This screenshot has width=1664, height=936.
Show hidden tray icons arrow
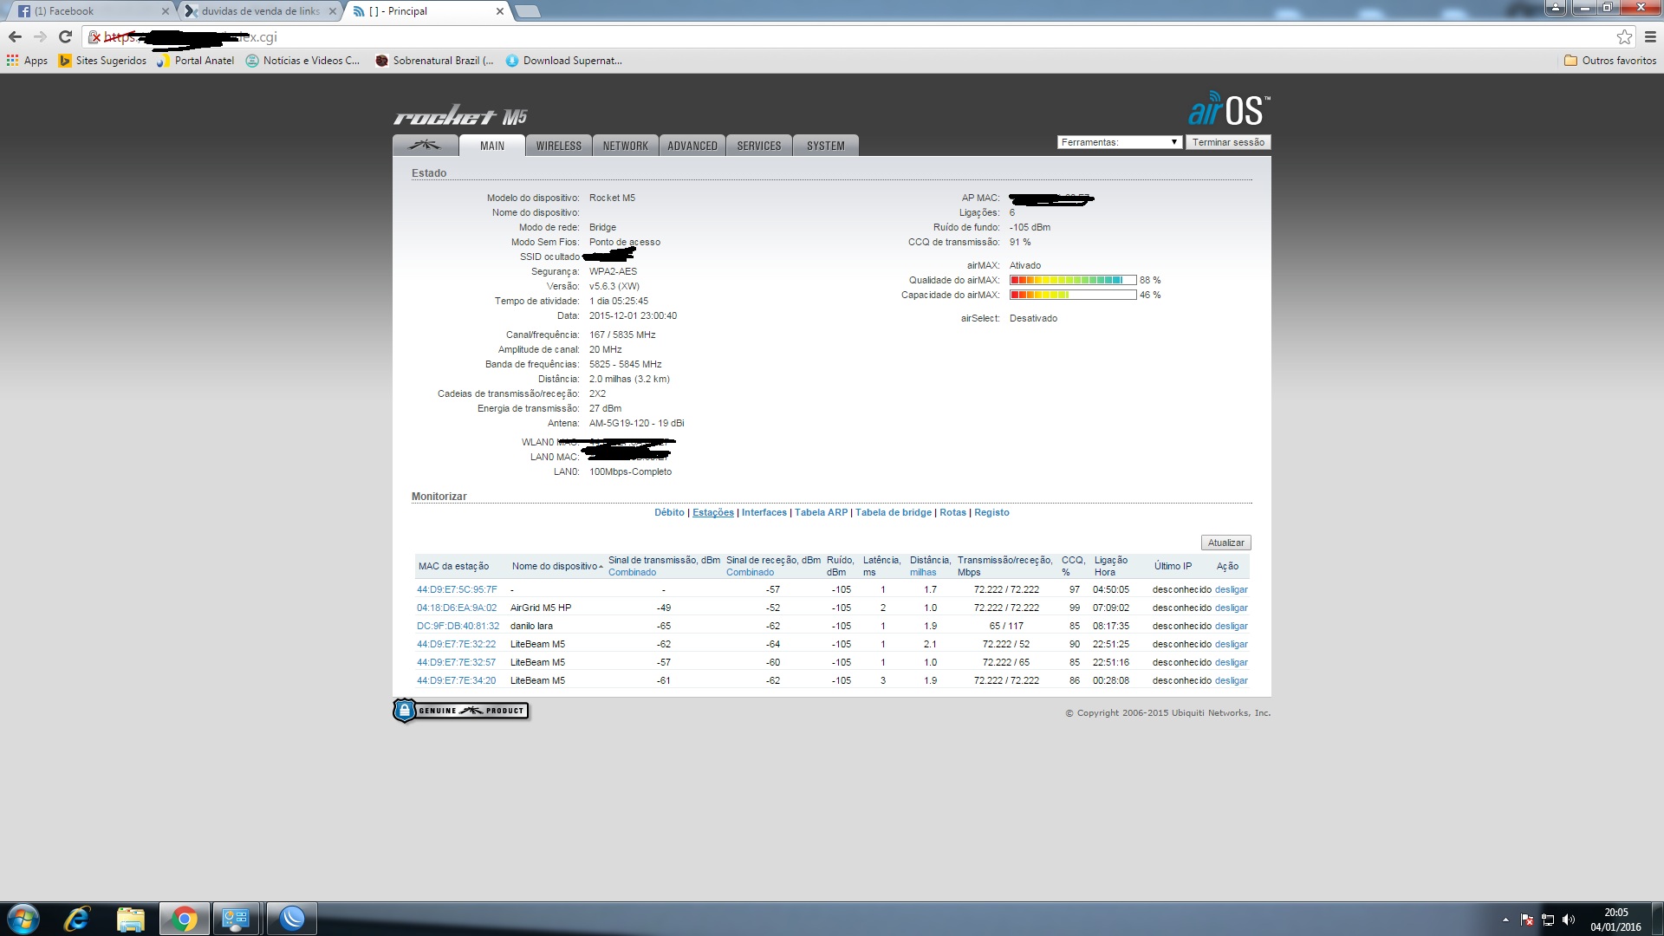1505,920
